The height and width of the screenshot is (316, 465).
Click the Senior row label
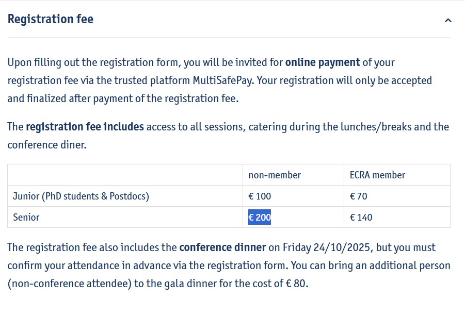tap(26, 217)
